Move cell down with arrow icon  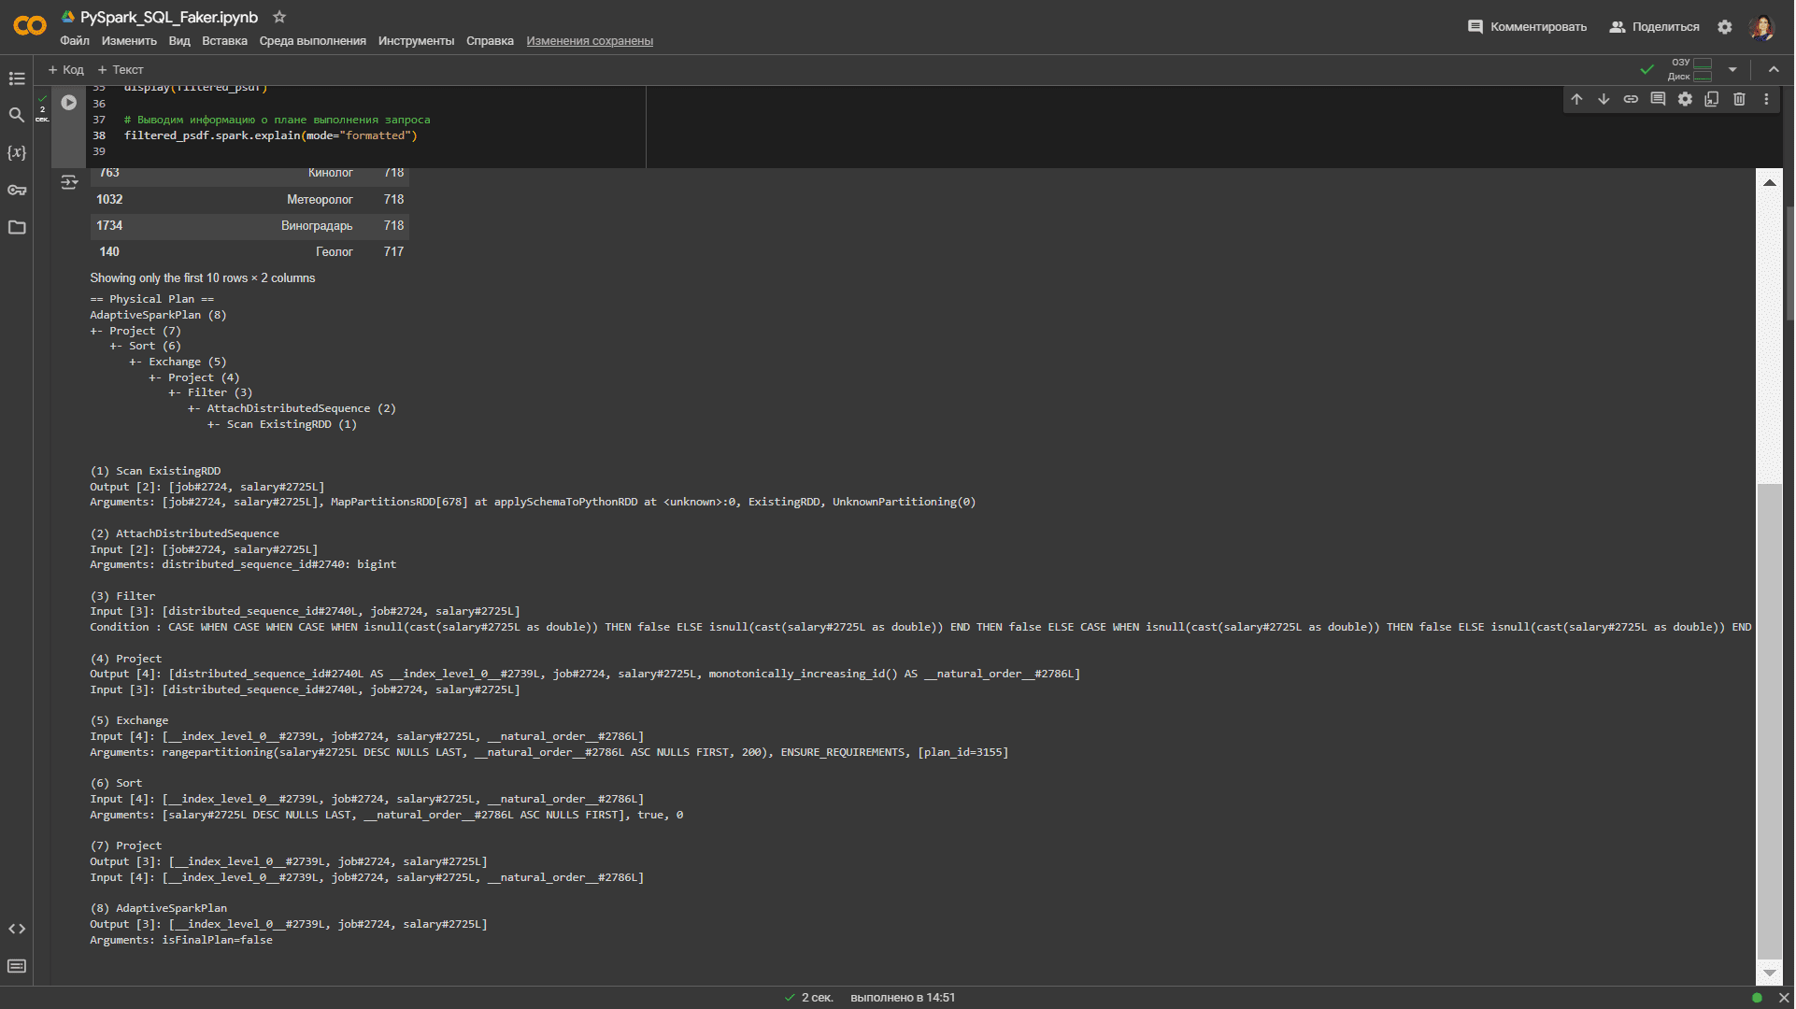coord(1604,99)
